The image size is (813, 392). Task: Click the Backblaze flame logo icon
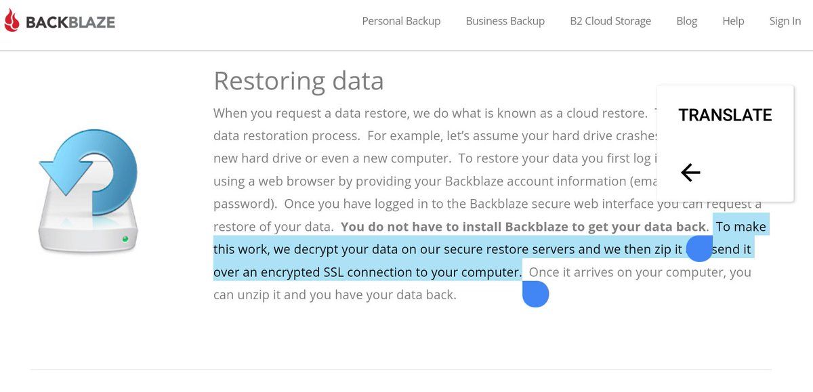[11, 21]
